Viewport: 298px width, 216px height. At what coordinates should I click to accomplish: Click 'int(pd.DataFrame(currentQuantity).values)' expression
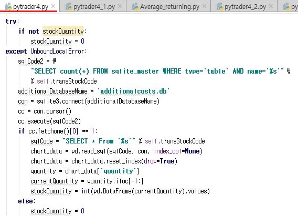pos(145,191)
